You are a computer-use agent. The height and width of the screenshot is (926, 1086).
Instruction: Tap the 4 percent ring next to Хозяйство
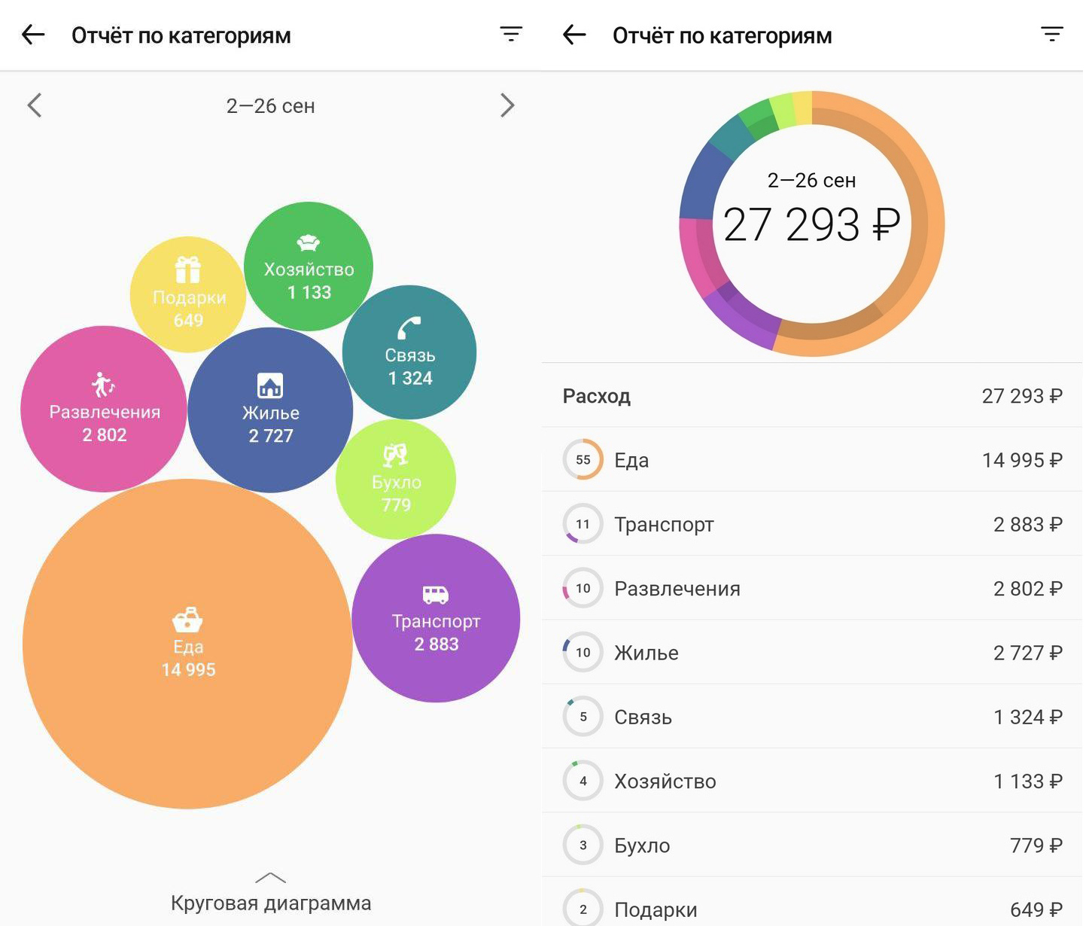pyautogui.click(x=583, y=781)
